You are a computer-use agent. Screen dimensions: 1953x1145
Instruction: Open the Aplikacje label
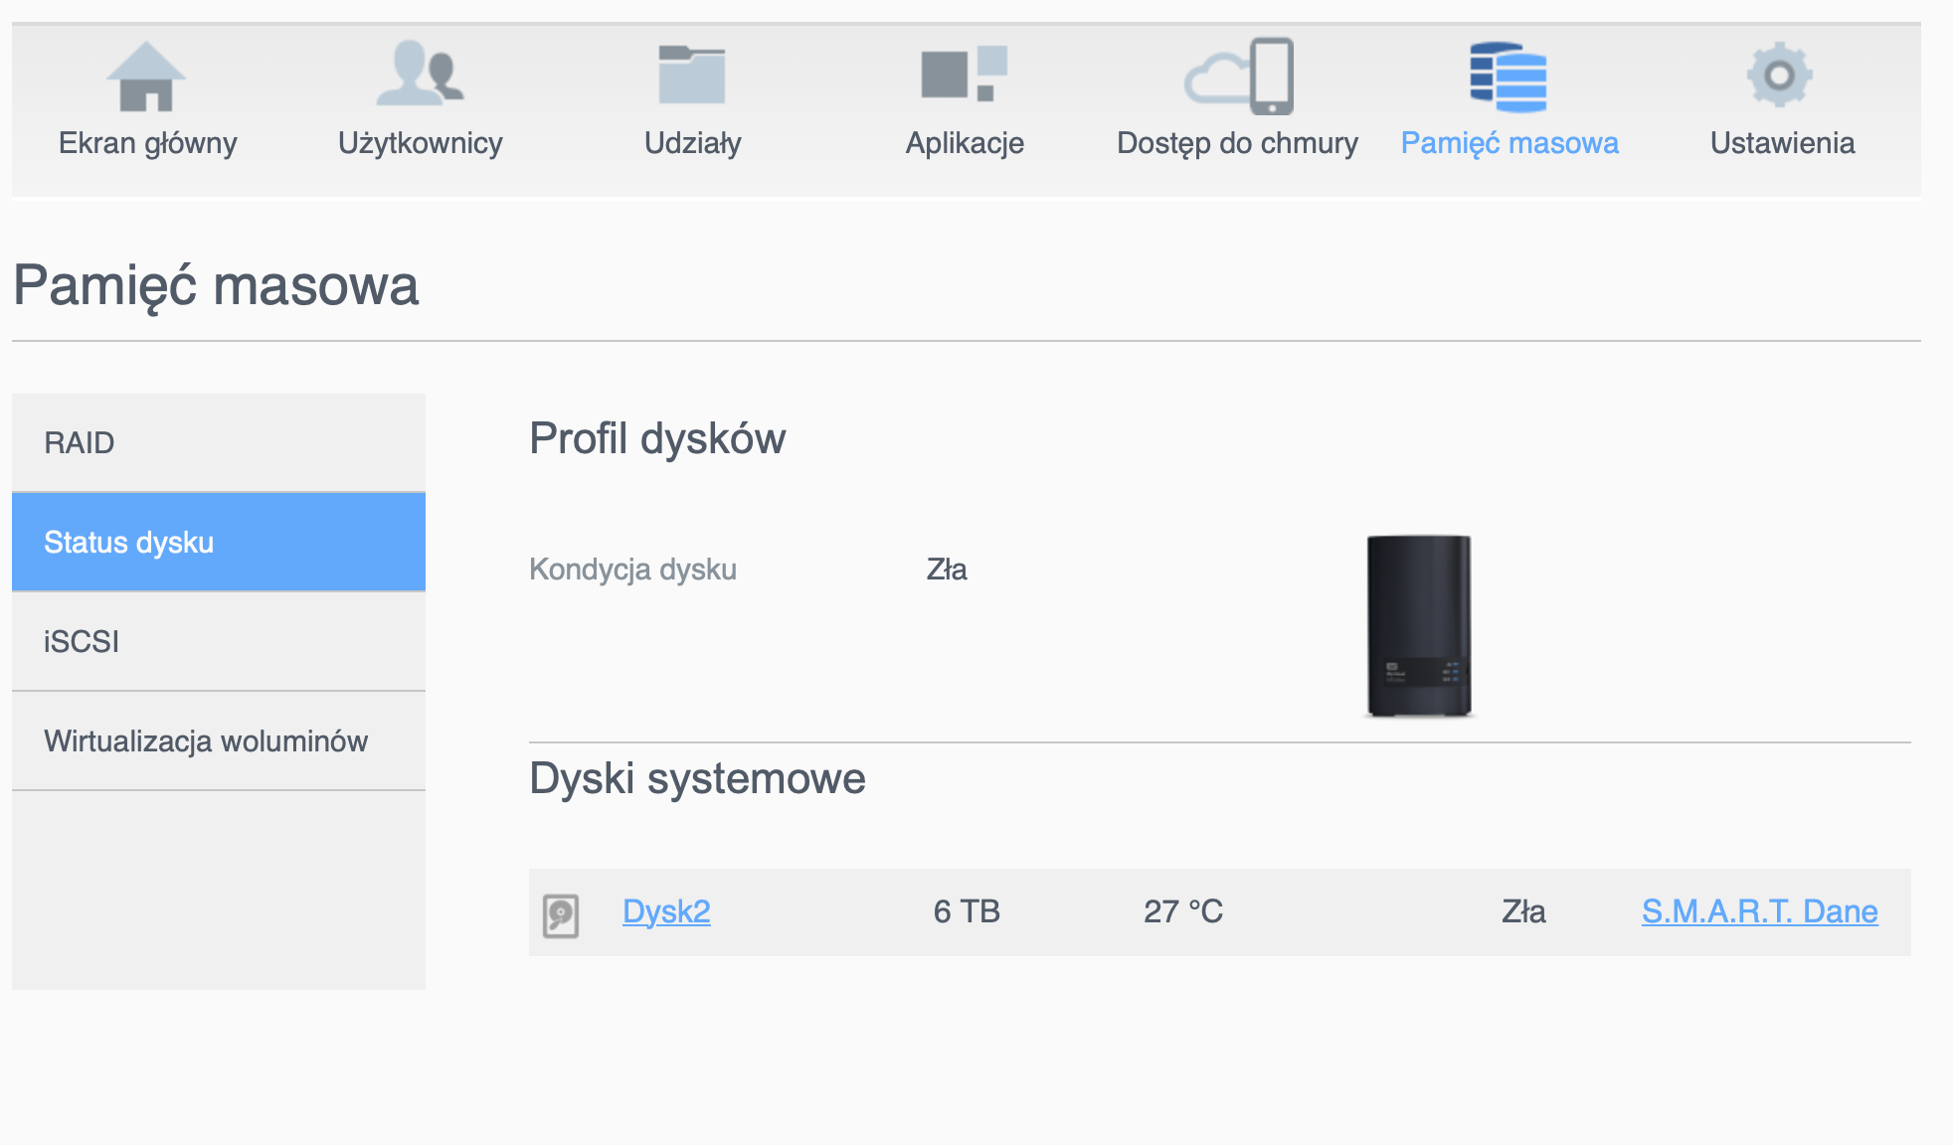[965, 143]
